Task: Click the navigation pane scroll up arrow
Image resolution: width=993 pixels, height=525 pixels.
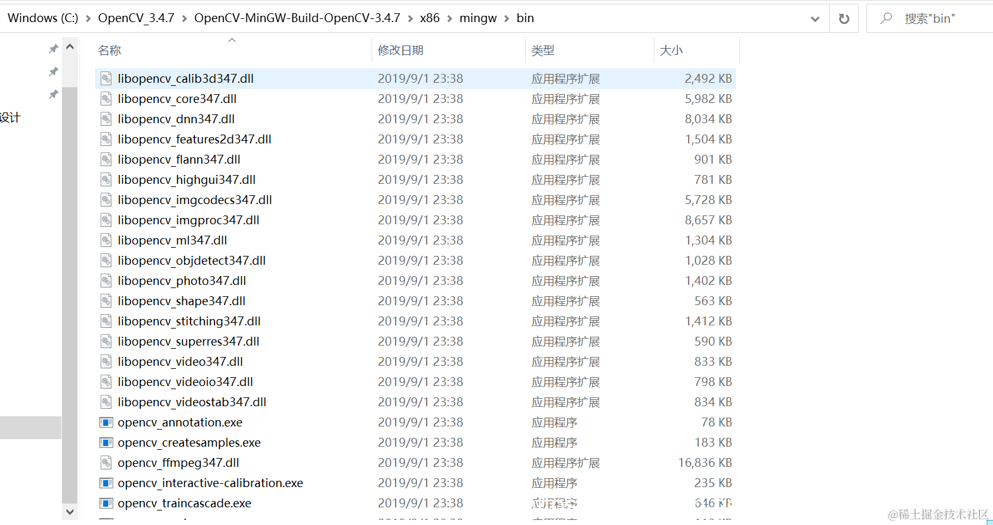Action: pyautogui.click(x=70, y=47)
